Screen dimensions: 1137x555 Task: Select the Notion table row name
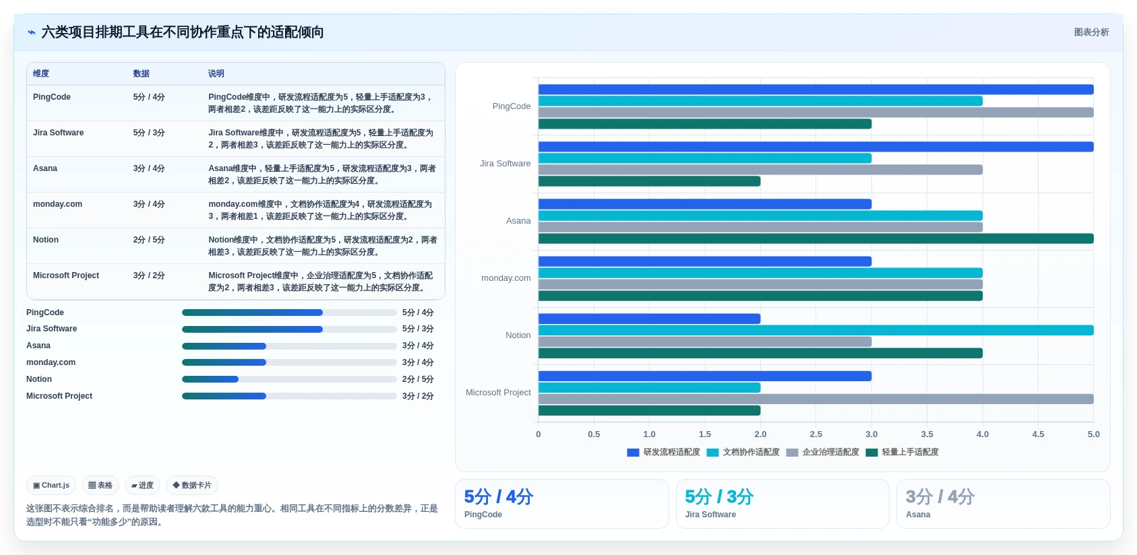click(x=46, y=240)
